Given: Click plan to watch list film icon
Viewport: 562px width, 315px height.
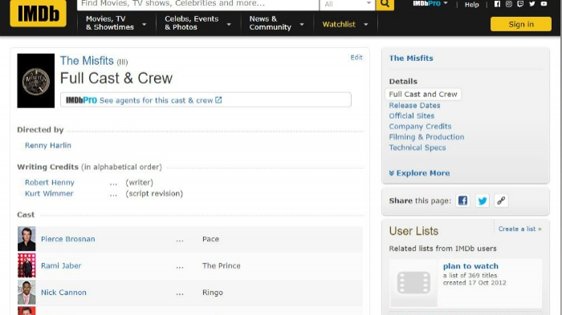Looking at the screenshot, I should [413, 283].
